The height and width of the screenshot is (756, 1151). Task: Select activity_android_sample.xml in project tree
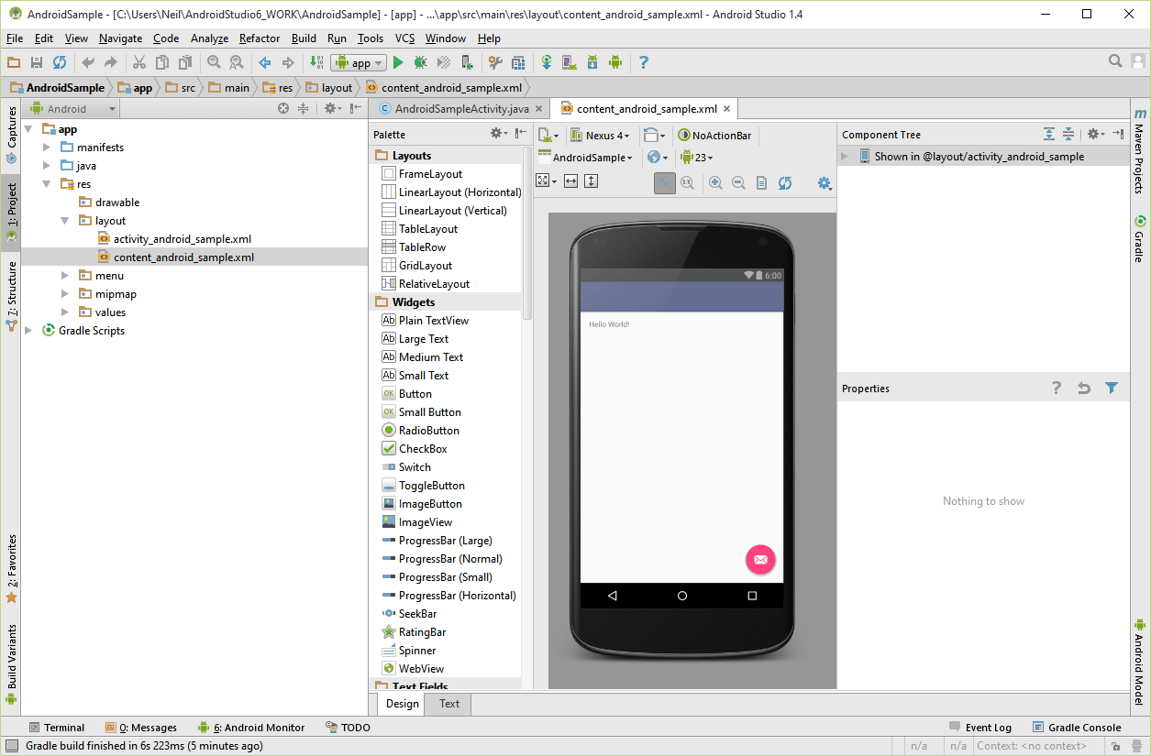183,239
